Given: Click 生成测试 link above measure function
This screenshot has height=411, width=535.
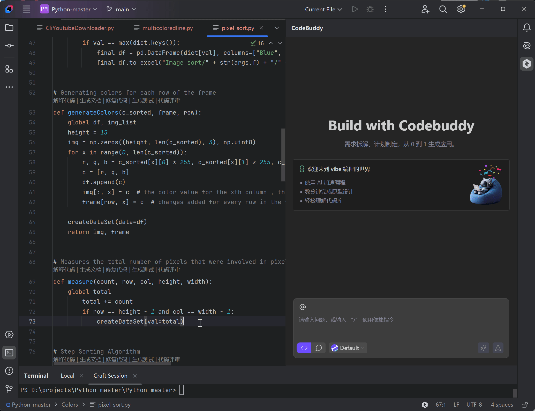Looking at the screenshot, I should (143, 270).
